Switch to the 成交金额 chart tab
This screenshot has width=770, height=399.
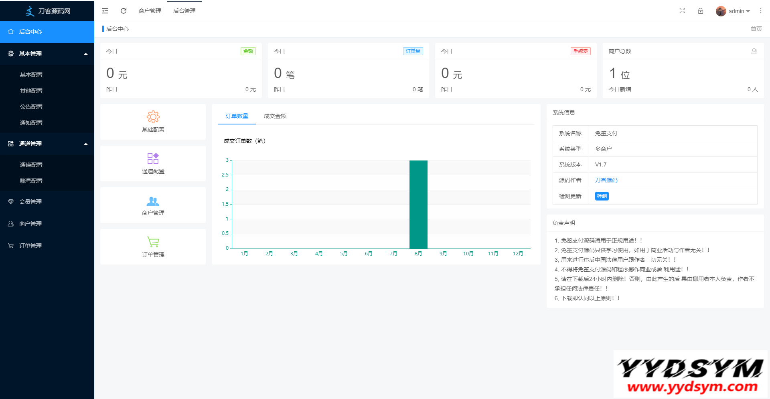(275, 116)
